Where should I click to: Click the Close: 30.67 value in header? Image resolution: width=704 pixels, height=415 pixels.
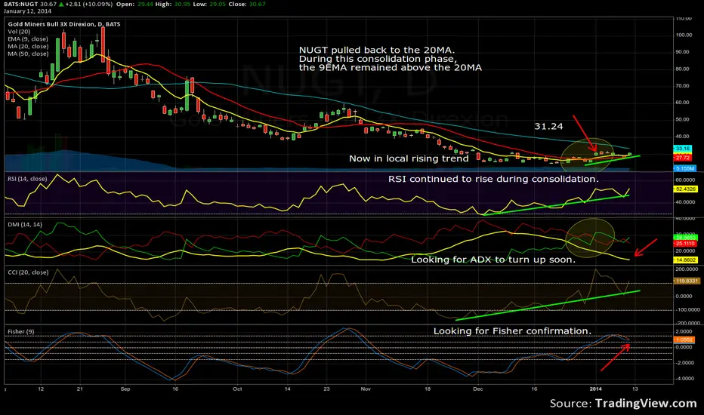pyautogui.click(x=245, y=4)
